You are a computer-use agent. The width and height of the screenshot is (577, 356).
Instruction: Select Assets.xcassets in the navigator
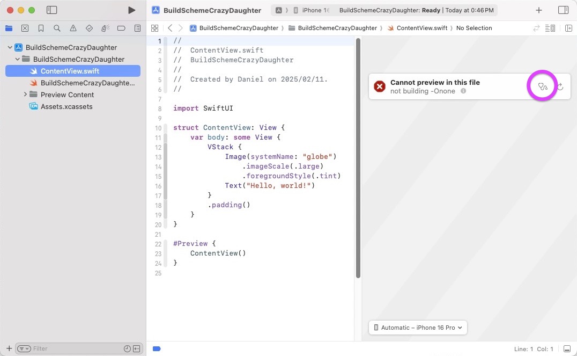66,106
